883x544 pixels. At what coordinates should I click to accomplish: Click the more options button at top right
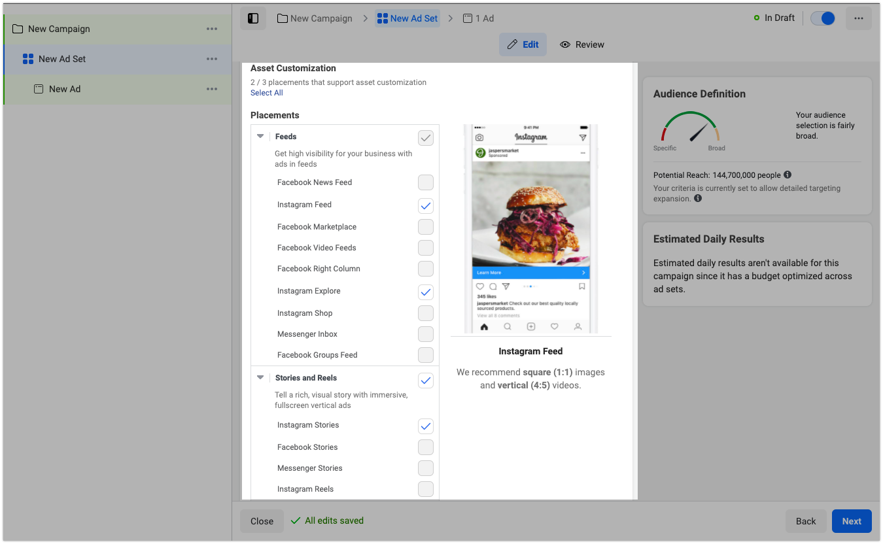pyautogui.click(x=858, y=18)
